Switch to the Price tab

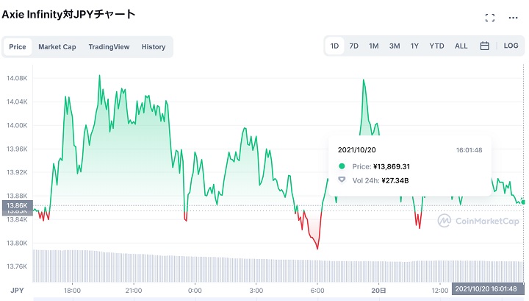(18, 47)
